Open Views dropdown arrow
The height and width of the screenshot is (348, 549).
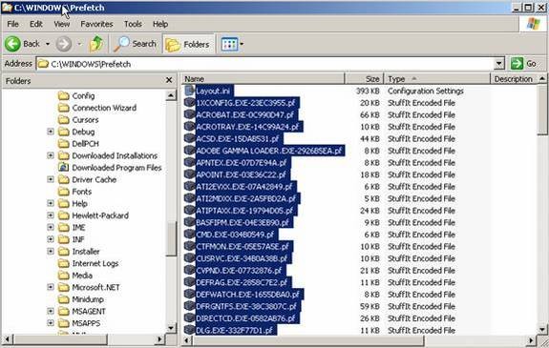point(242,45)
